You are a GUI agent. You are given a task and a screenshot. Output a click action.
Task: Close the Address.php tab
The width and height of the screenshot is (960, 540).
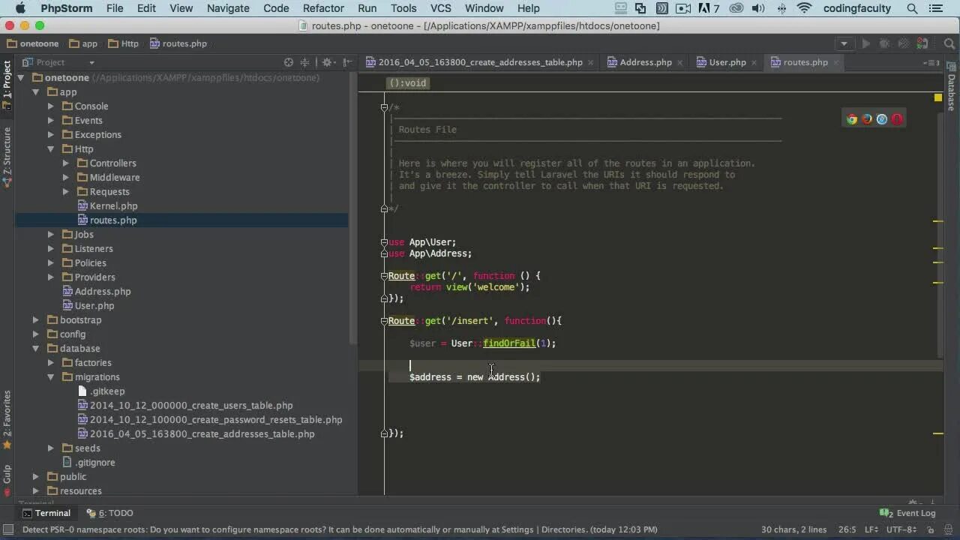[681, 63]
